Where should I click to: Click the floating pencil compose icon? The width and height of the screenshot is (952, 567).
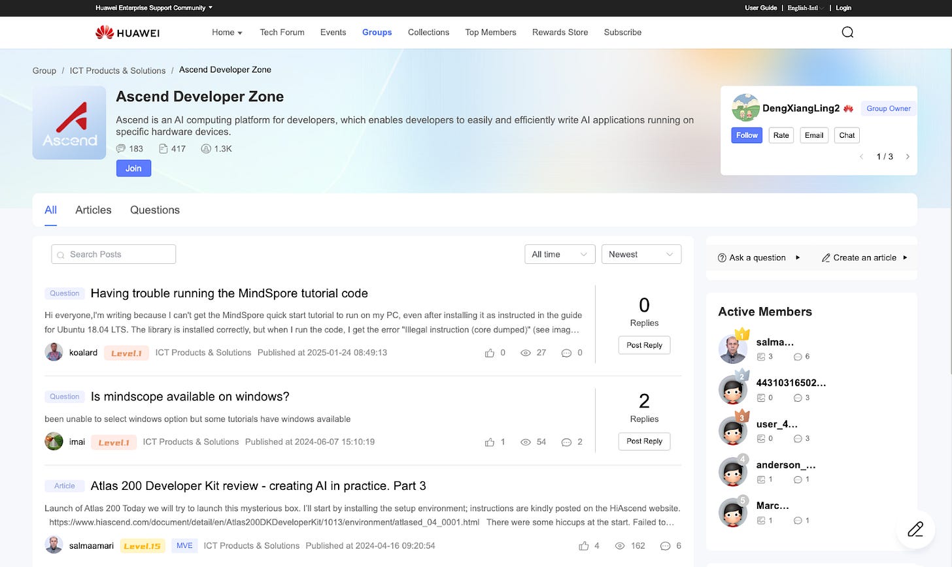(915, 529)
